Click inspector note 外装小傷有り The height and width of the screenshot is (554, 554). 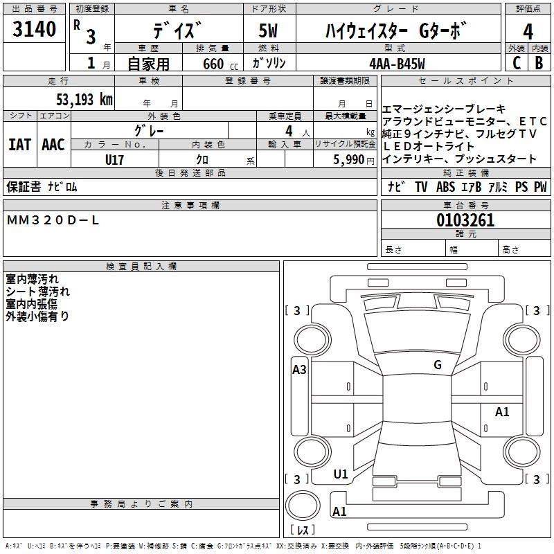[37, 316]
